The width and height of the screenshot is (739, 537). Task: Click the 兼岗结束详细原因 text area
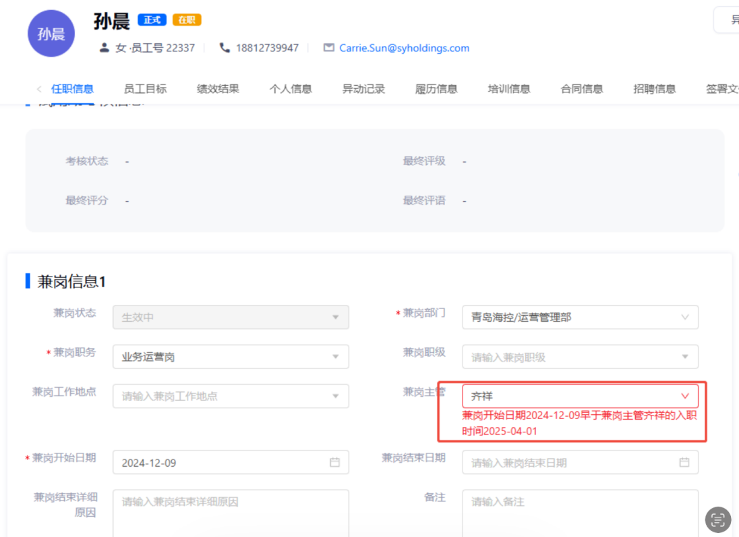(231, 513)
